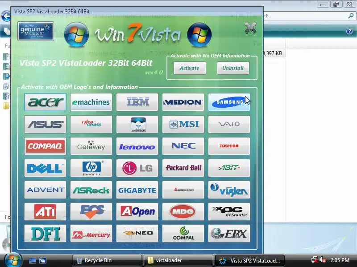Pick the XPC by Shuttle logo
Image resolution: width=357 pixels, height=267 pixels.
pos(229,211)
